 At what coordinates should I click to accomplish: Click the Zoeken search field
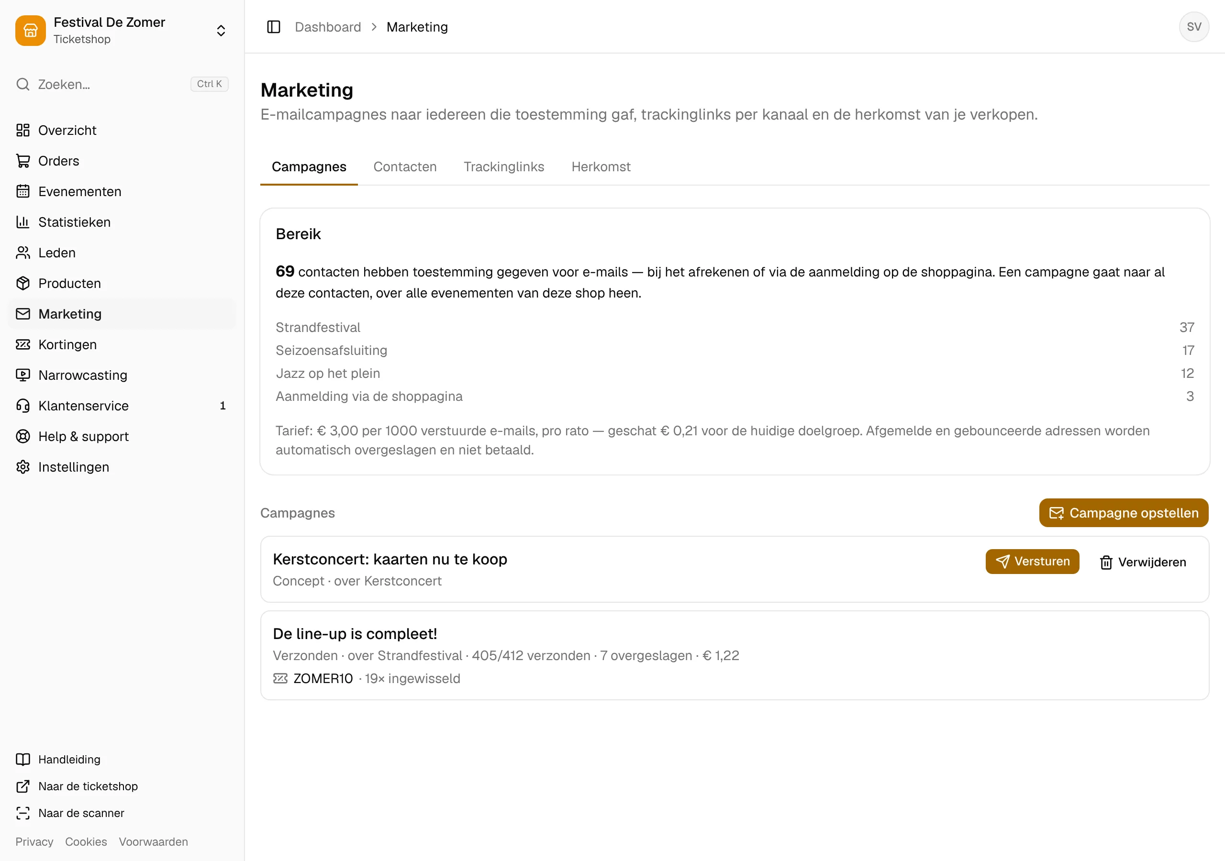122,84
